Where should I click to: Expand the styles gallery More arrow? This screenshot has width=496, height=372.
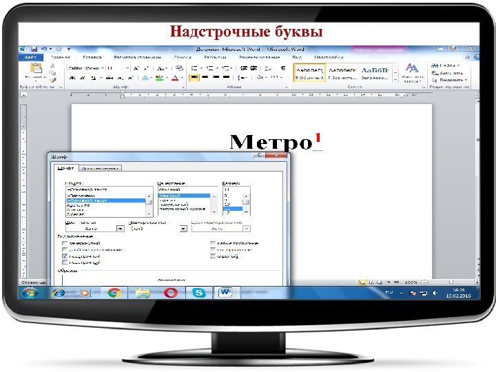tap(395, 81)
